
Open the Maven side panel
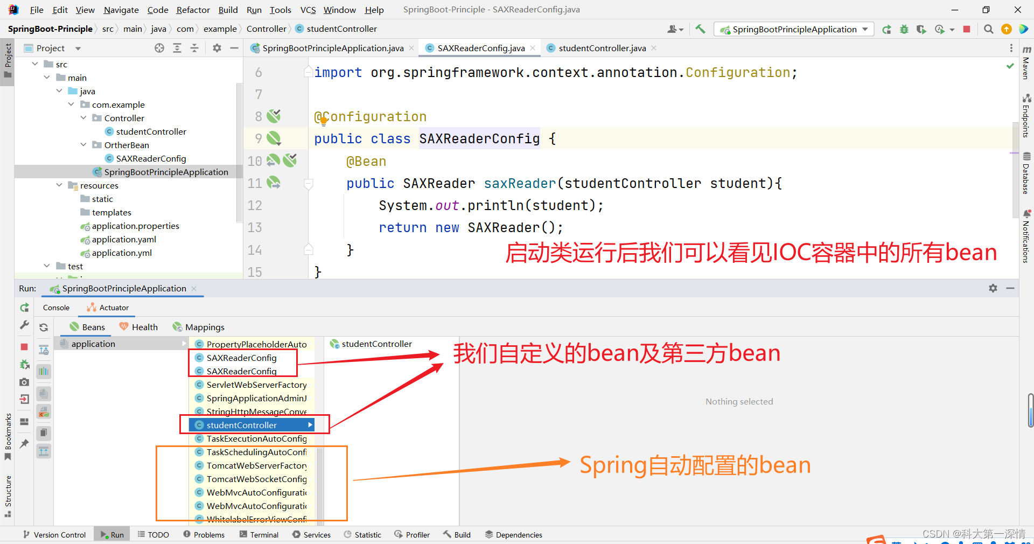(x=1026, y=64)
